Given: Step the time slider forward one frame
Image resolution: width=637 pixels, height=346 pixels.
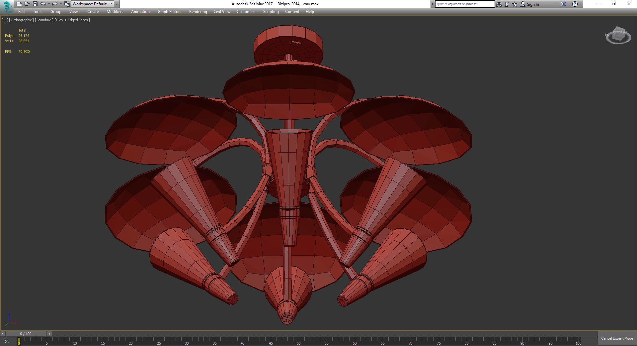Looking at the screenshot, I should pyautogui.click(x=49, y=334).
